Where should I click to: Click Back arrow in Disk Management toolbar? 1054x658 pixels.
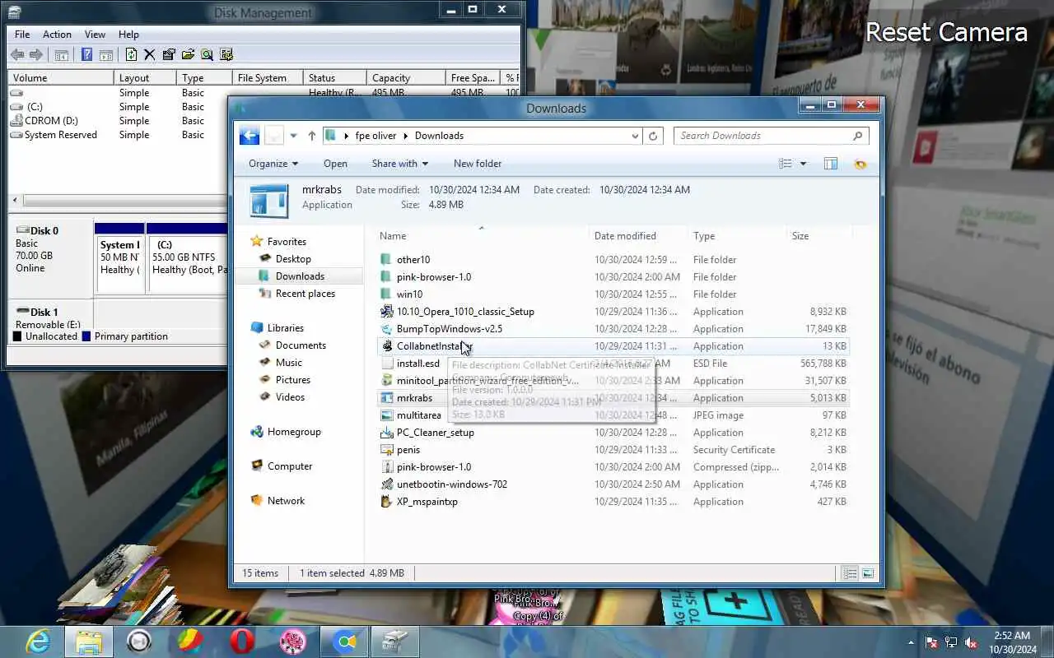[x=17, y=55]
